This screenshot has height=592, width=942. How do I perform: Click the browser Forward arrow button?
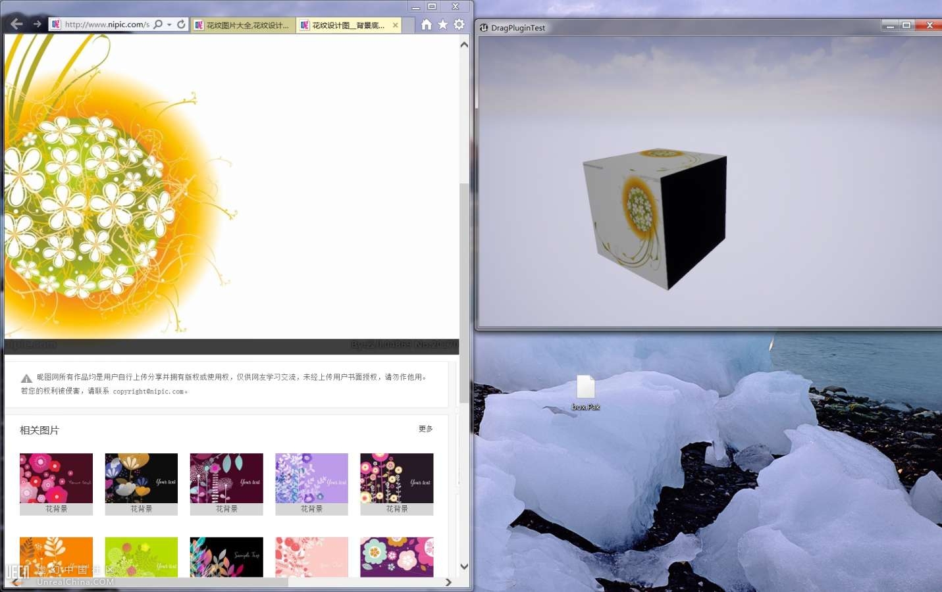point(38,24)
